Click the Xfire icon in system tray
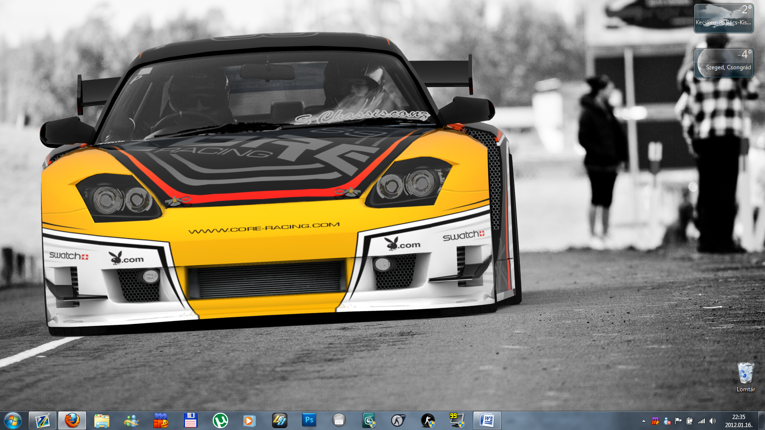765x430 pixels. pyautogui.click(x=656, y=421)
